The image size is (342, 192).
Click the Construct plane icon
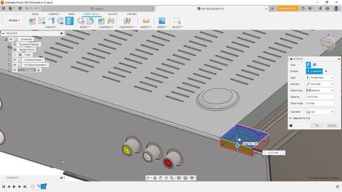click(x=127, y=21)
